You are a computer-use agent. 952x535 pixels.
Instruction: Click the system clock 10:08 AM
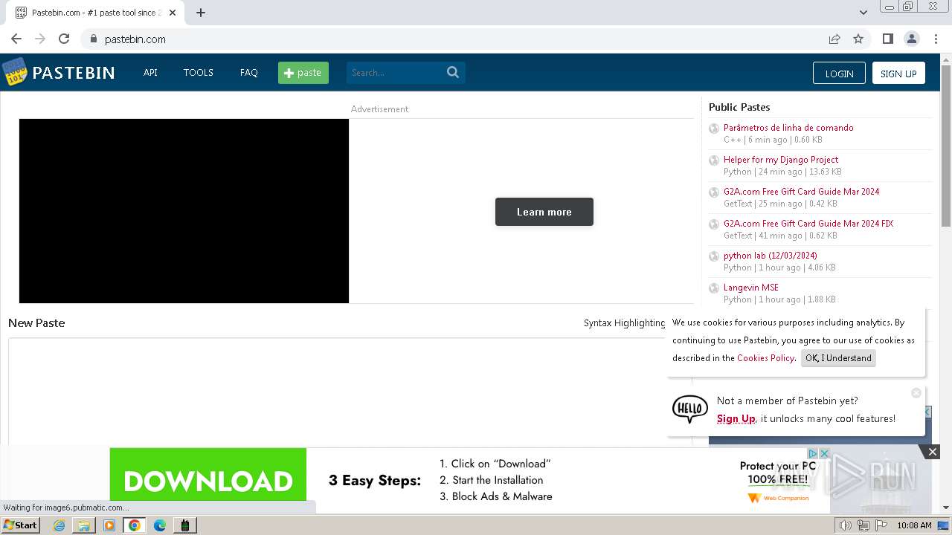pyautogui.click(x=914, y=525)
